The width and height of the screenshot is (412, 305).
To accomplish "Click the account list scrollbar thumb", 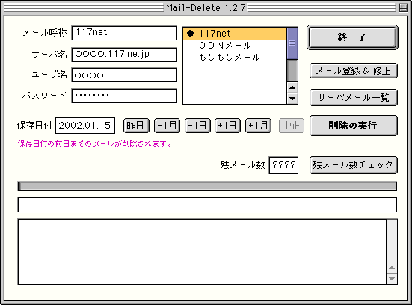I will coord(292,43).
